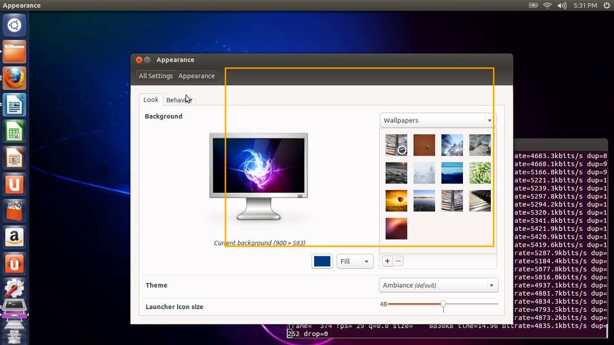Select the pale frosted plants wallpaper
Viewport: 614px width, 345px height.
[424, 173]
